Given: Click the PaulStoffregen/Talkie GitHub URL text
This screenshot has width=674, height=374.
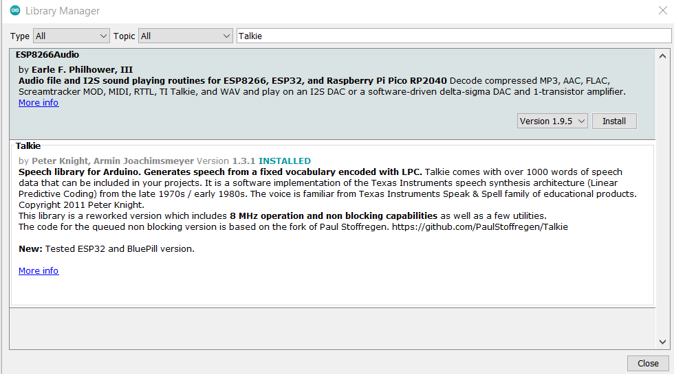Looking at the screenshot, I should (x=480, y=227).
